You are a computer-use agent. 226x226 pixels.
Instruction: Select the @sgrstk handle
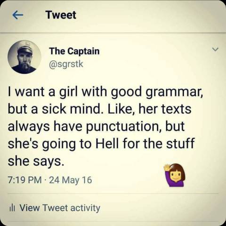pyautogui.click(x=66, y=64)
